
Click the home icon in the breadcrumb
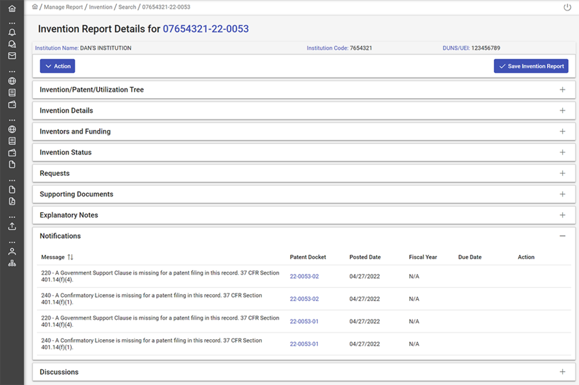pos(35,7)
